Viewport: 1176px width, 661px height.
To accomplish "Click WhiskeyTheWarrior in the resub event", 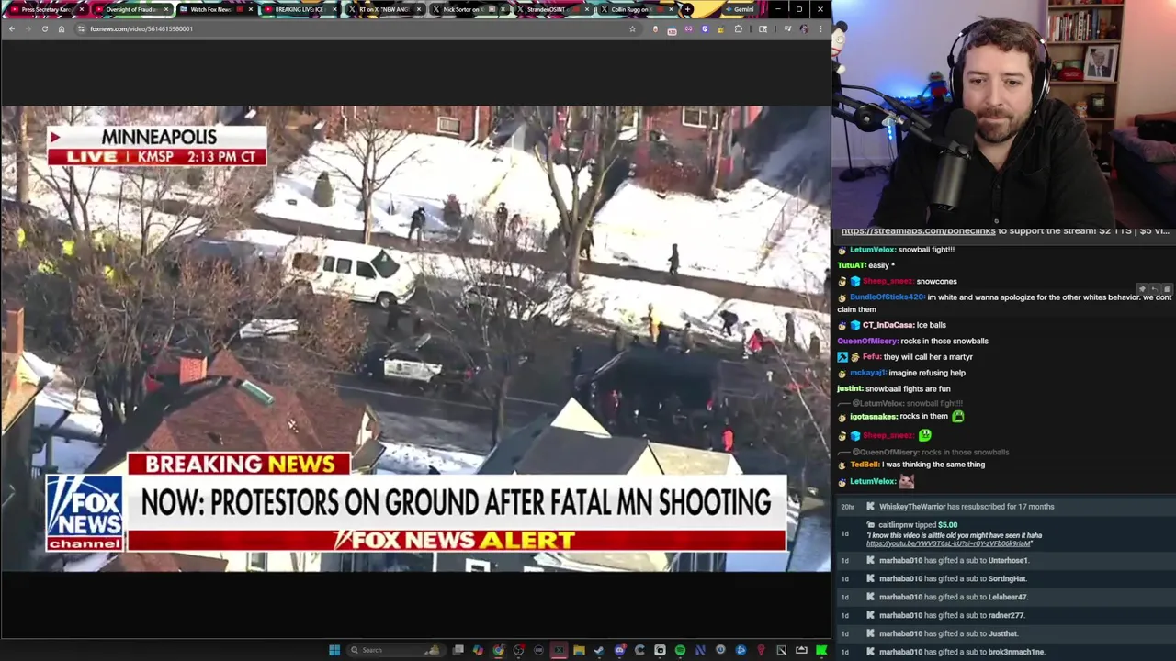I will click(x=911, y=507).
